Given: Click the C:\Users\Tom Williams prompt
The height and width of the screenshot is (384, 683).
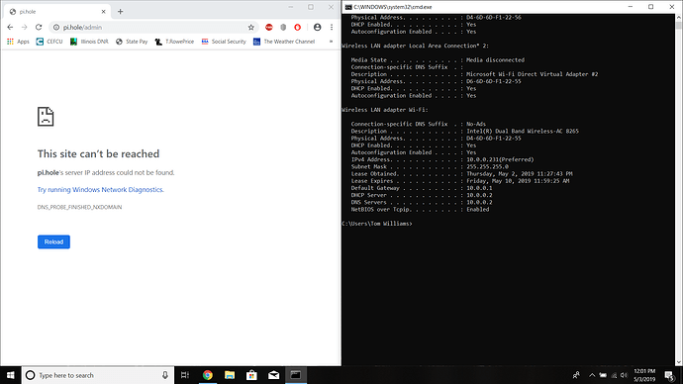Looking at the screenshot, I should pos(377,224).
